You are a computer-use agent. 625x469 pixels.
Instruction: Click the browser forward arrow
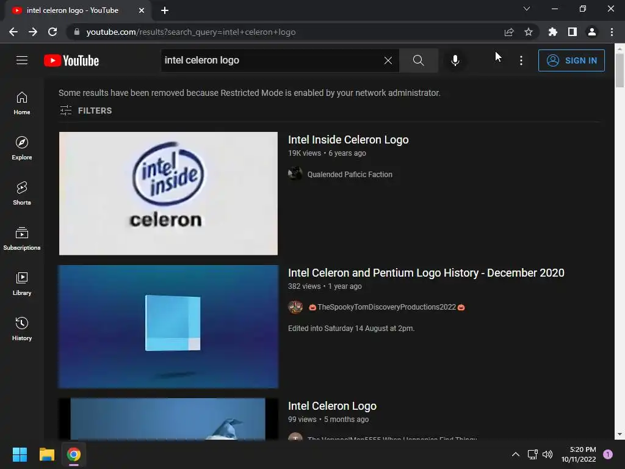pos(33,32)
